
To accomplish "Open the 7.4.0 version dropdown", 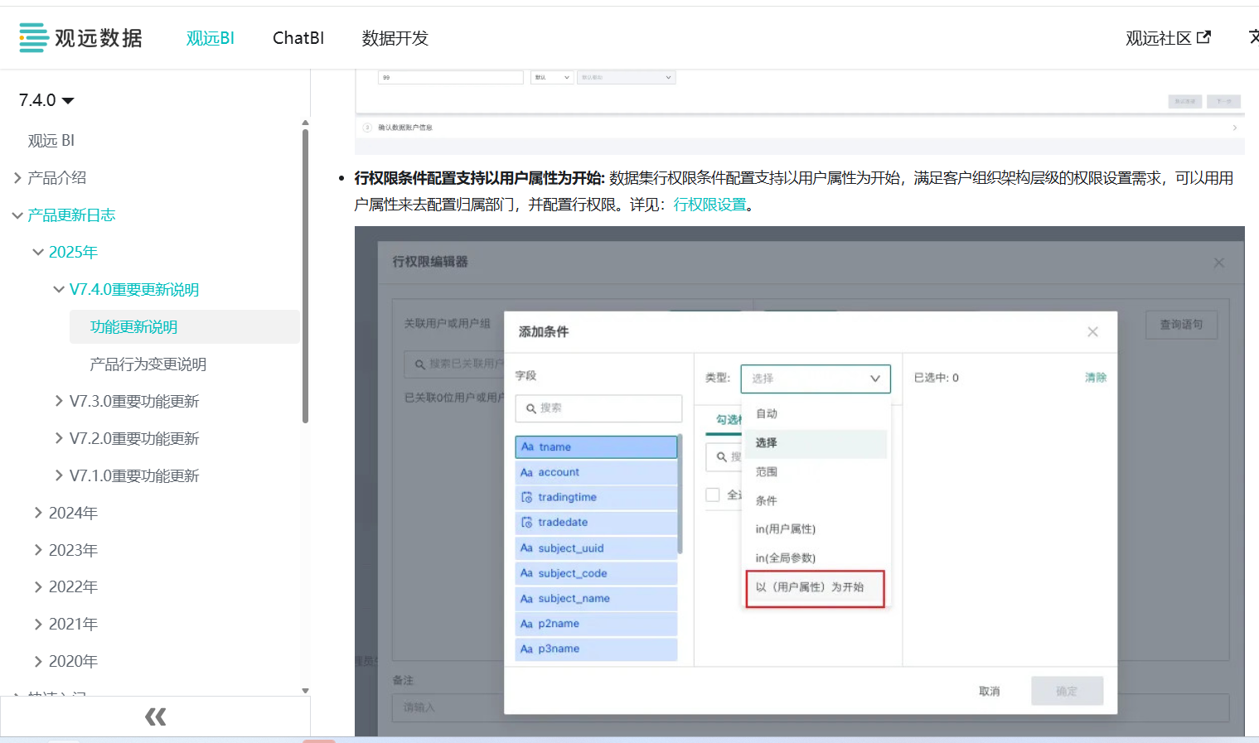I will [46, 99].
